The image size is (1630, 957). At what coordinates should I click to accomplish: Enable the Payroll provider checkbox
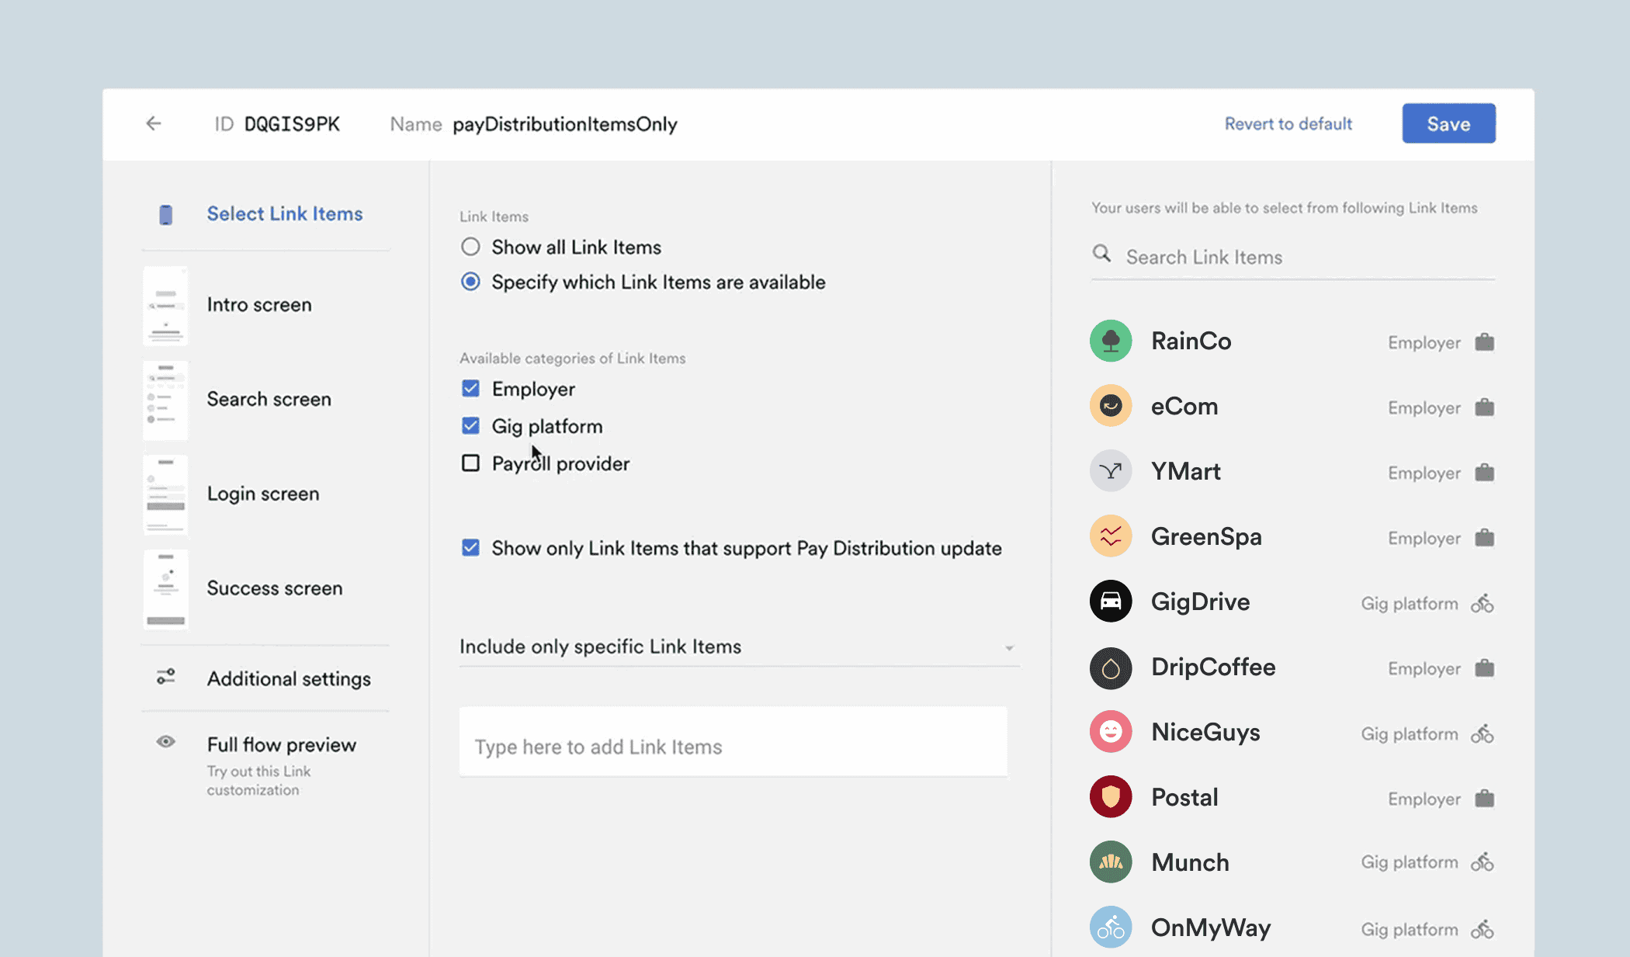click(x=470, y=463)
